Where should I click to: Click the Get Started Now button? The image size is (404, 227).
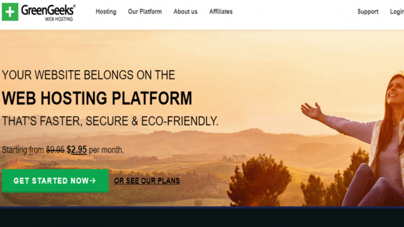pos(55,181)
